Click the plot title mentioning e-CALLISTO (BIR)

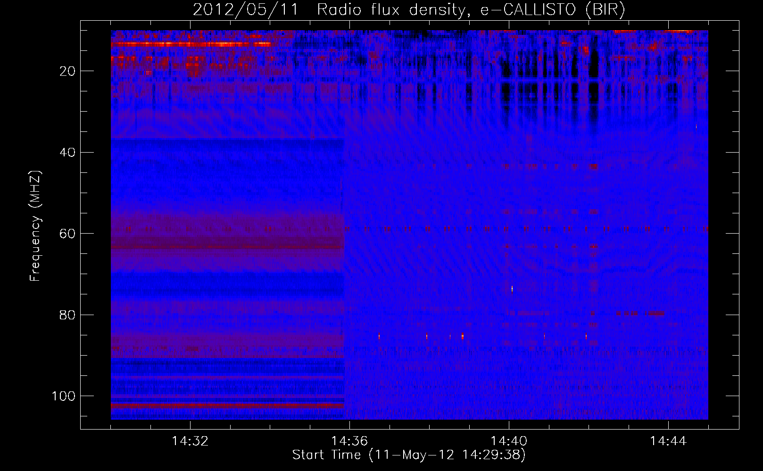(409, 10)
